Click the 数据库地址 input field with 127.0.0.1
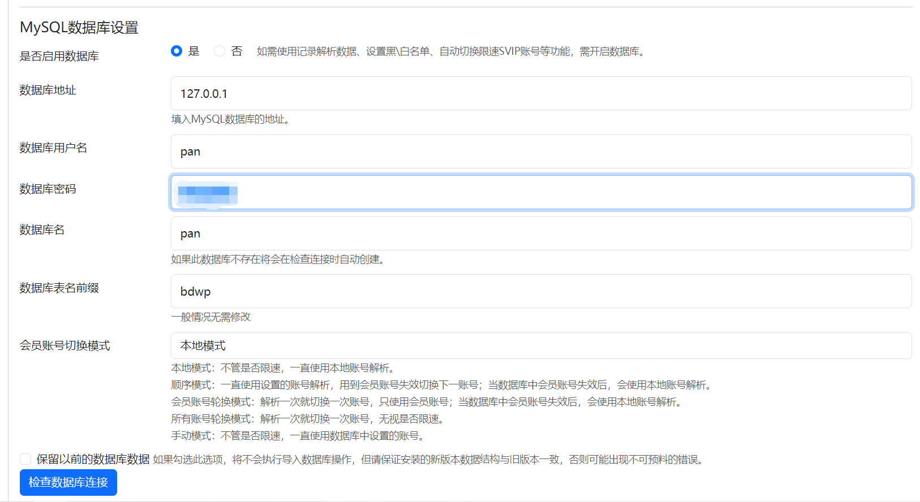 coord(541,93)
